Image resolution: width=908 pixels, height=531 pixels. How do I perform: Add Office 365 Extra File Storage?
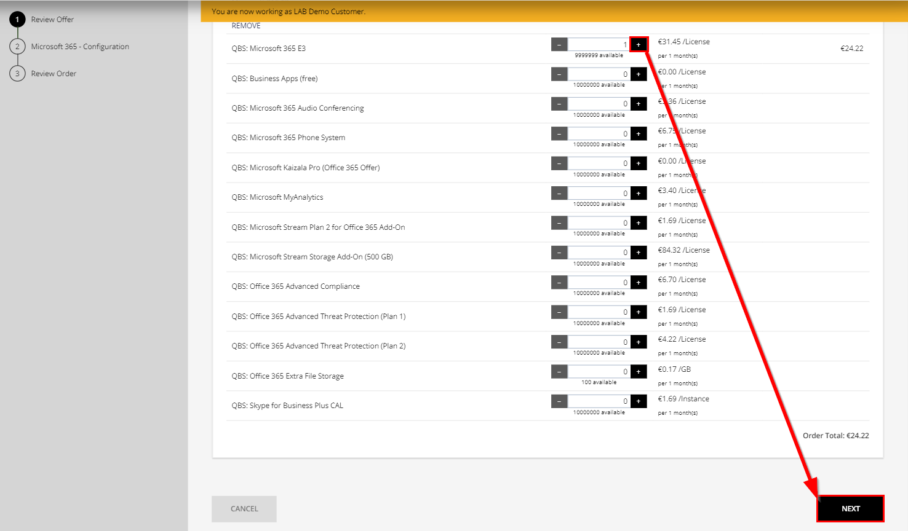click(639, 372)
